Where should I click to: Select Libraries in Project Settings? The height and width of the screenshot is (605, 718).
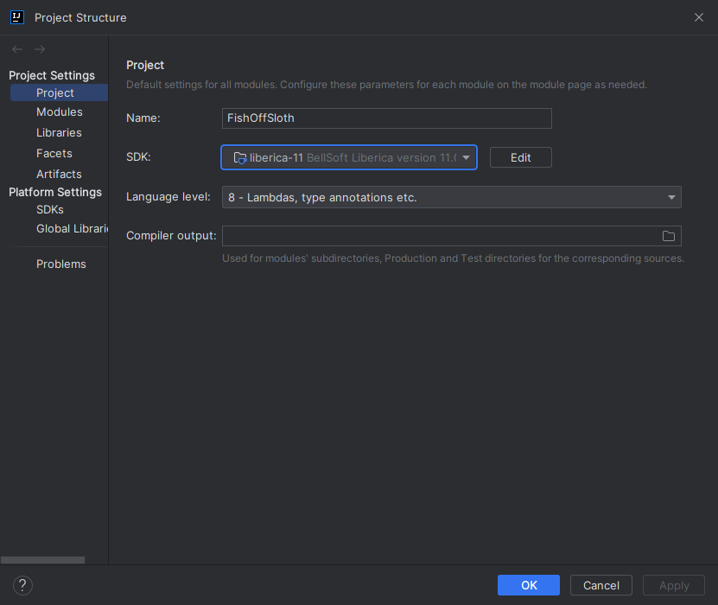point(59,132)
